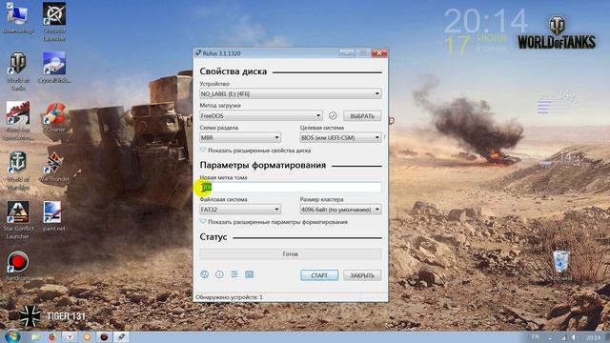The width and height of the screenshot is (610, 343).
Task: Minimize the Rufus window
Action: pos(347,53)
